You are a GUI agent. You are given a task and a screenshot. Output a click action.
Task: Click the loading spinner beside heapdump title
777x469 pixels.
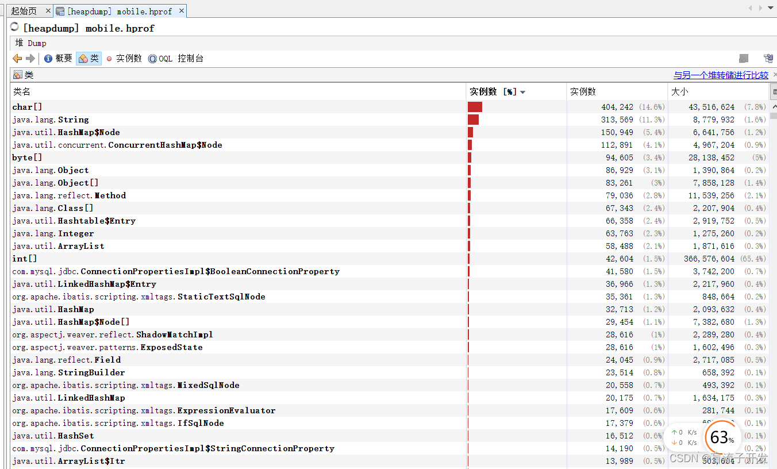(x=15, y=27)
